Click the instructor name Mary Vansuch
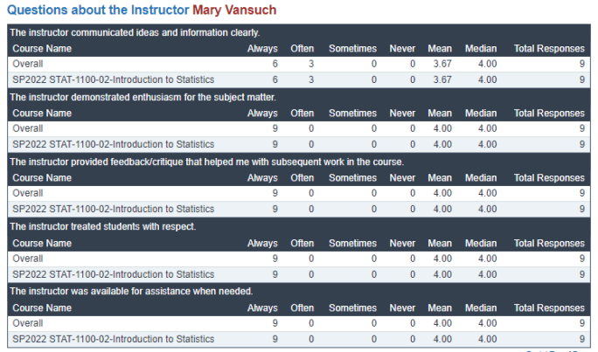The height and width of the screenshot is (352, 598). click(x=233, y=10)
